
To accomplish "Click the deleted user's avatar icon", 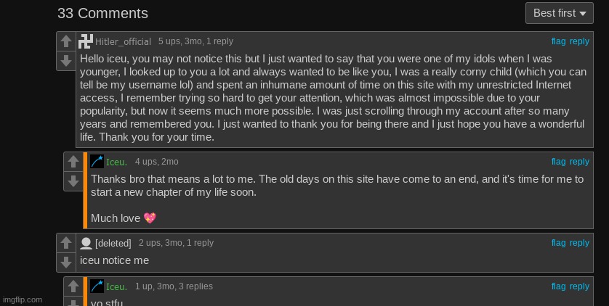I will [x=86, y=243].
